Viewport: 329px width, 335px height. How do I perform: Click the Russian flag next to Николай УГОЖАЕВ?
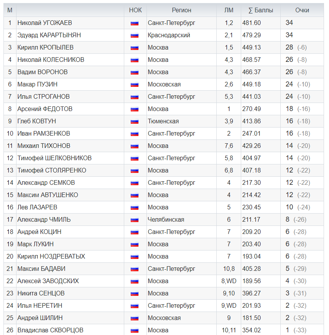pos(134,23)
